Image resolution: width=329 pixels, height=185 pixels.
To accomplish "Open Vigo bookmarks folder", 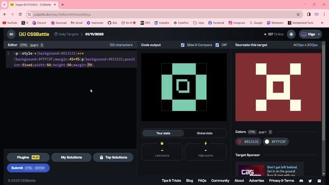I will [x=198, y=23].
